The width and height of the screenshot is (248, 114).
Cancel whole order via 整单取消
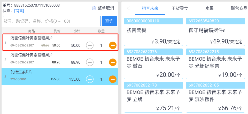point(106,8)
